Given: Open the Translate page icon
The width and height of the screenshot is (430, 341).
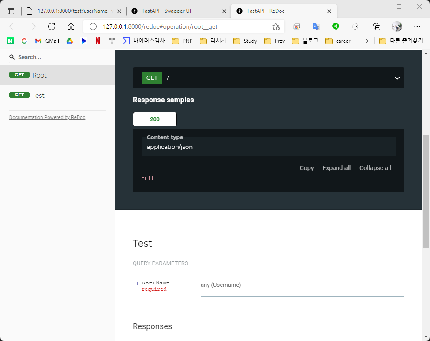Looking at the screenshot, I should coord(316,26).
